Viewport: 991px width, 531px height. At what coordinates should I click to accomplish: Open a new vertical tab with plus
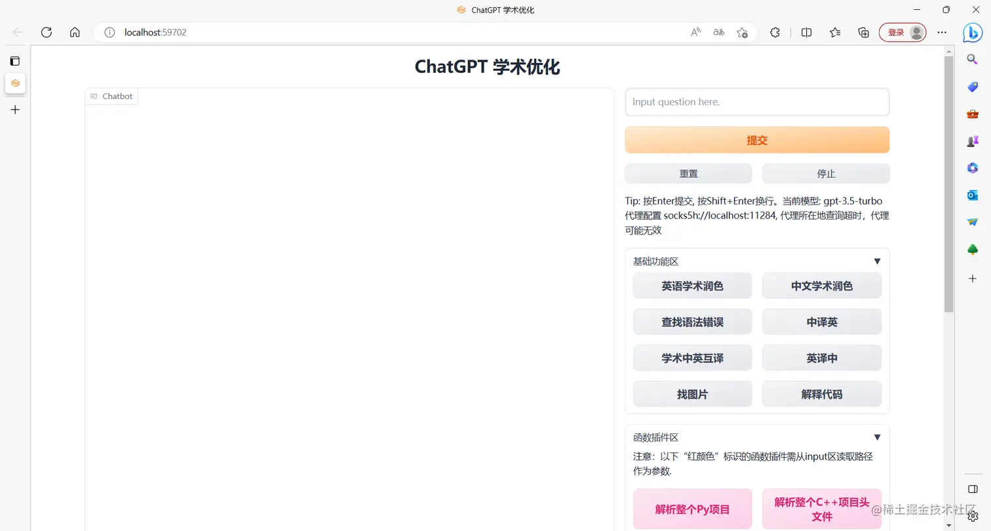[x=15, y=109]
